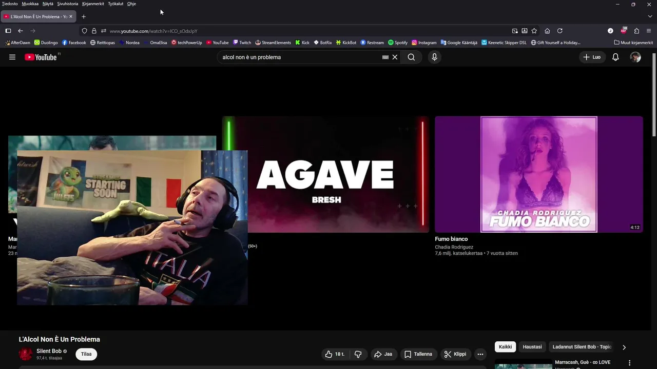
Task: Open the Sivuhistoria menu
Action: tap(68, 4)
